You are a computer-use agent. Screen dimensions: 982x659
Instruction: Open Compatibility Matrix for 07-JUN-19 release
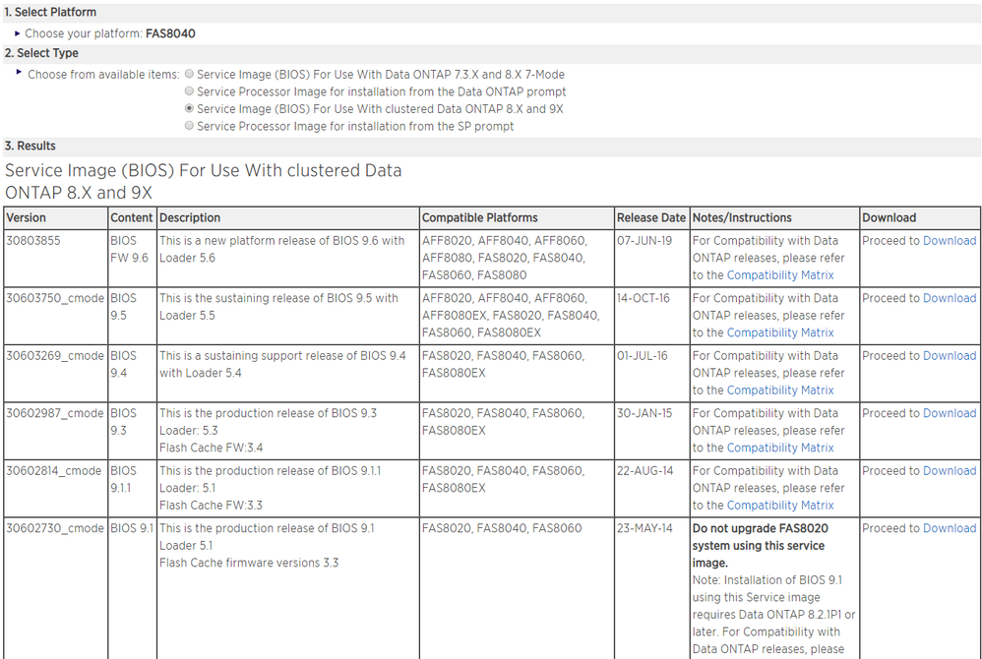(x=779, y=275)
